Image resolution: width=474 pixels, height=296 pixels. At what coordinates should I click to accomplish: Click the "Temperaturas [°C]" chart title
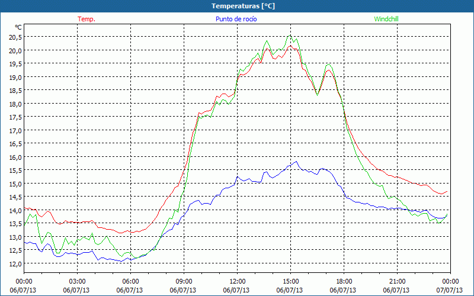point(243,6)
